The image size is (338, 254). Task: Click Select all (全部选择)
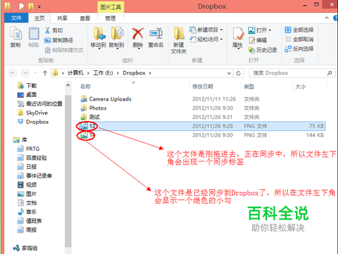coord(299,30)
